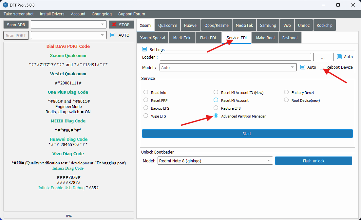The image size is (361, 220).
Task: Uncheck the Auto checkbox beside Loader
Action: tap(339, 57)
